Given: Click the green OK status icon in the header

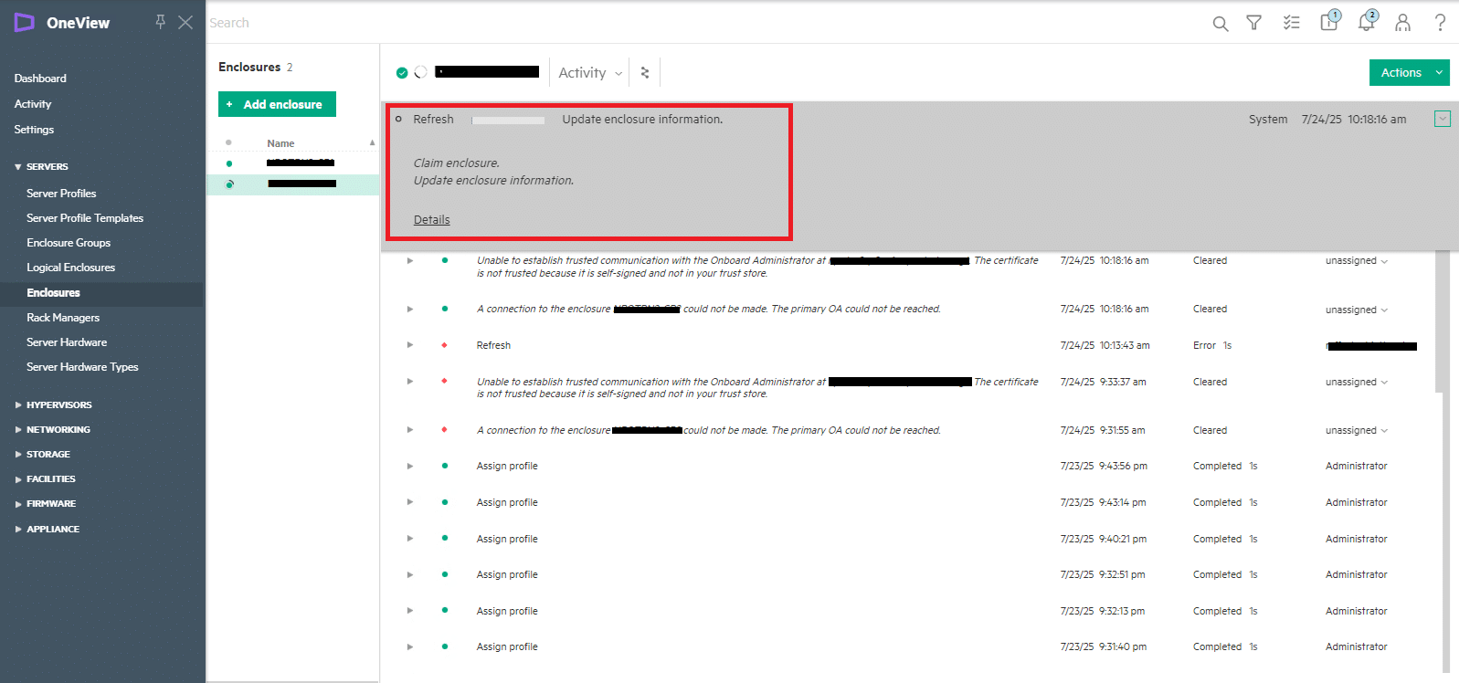Looking at the screenshot, I should pos(402,72).
